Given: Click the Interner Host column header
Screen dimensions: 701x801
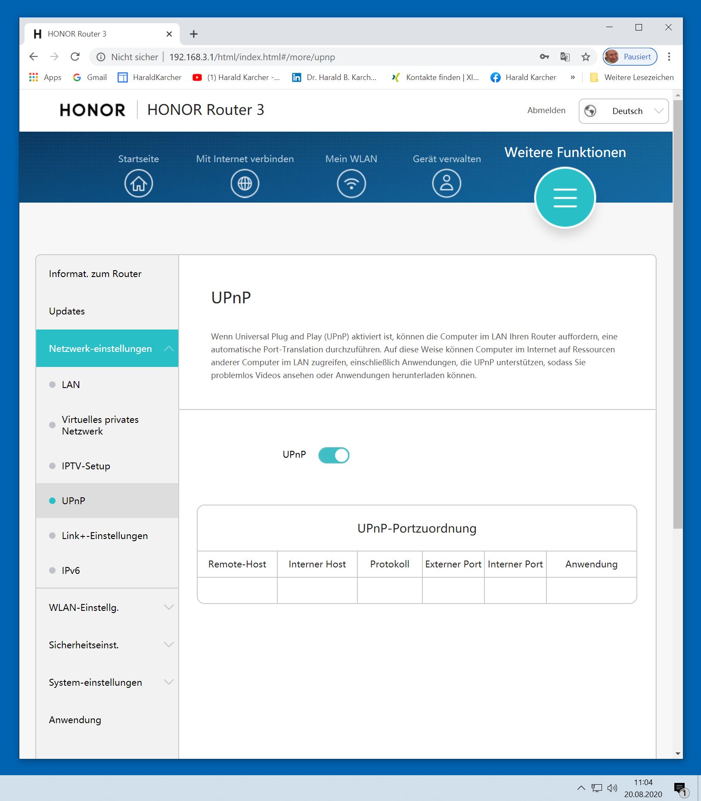Looking at the screenshot, I should click(317, 564).
